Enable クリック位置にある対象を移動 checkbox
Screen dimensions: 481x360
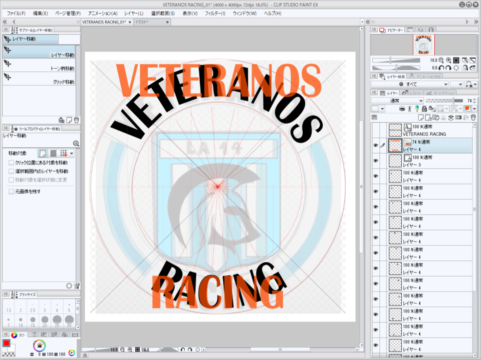tap(12, 162)
